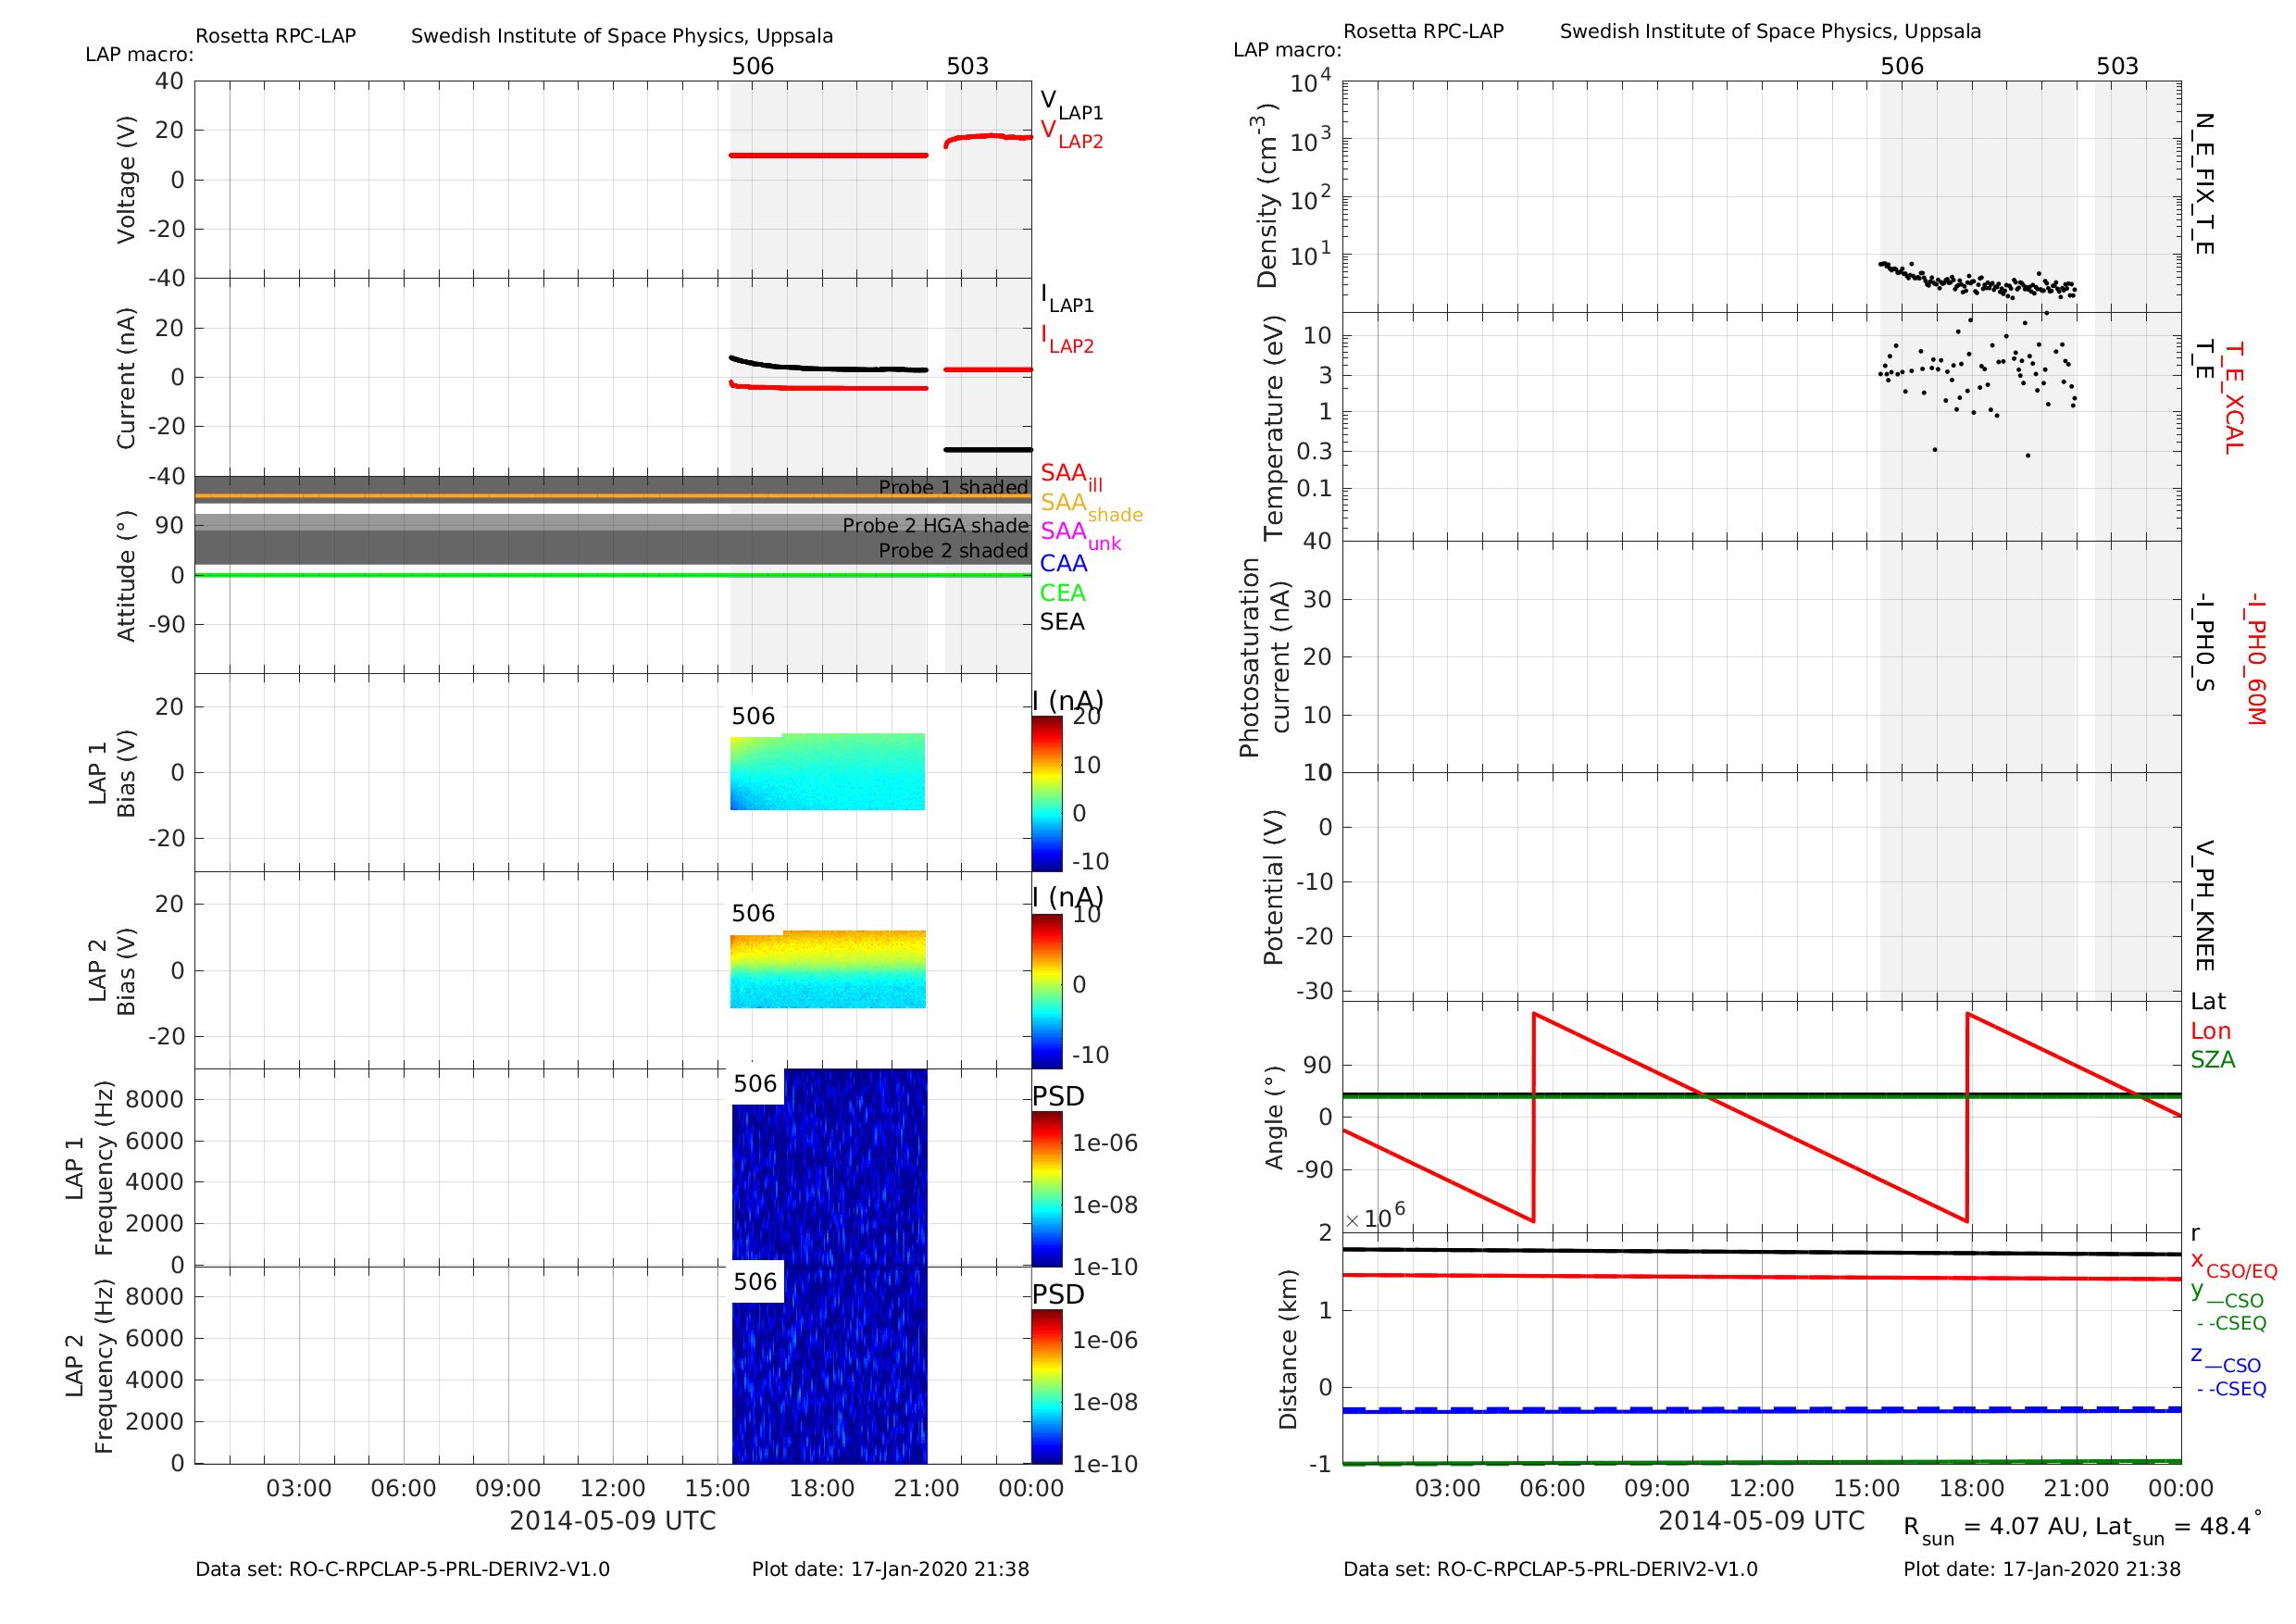Click the right plot's '18:00' time tick label
Screen dimensions: 2296x1624
[x=1971, y=1488]
